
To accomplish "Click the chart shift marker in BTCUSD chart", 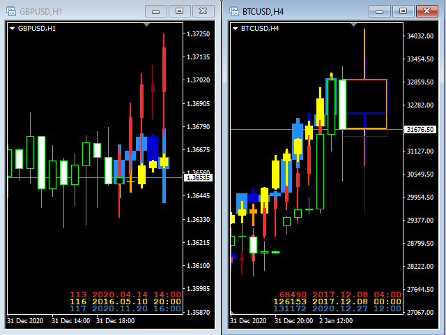I will click(353, 25).
